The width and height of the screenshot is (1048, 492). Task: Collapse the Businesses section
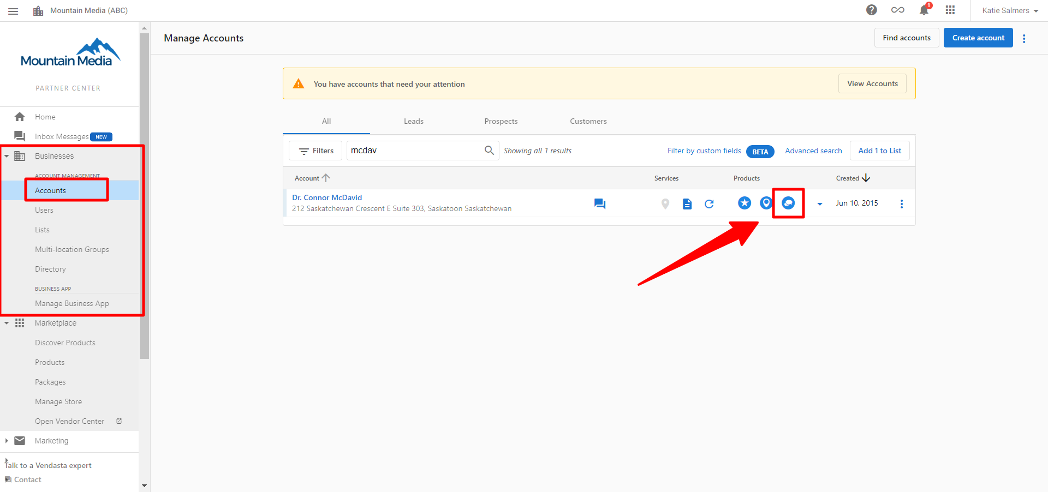[7, 156]
